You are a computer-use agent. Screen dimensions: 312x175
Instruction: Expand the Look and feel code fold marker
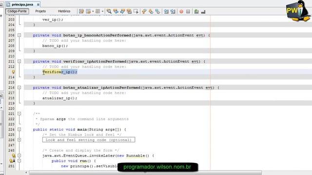point(19,140)
